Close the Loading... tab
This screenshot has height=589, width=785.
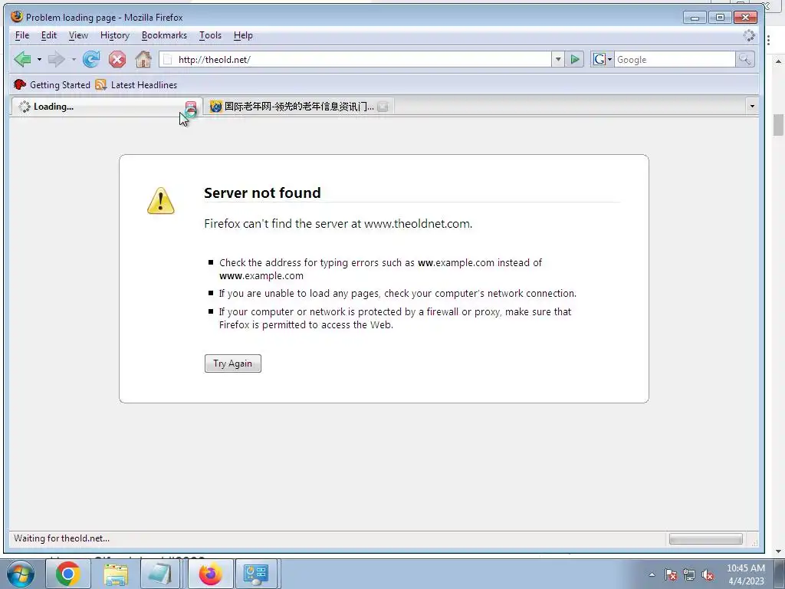point(191,107)
